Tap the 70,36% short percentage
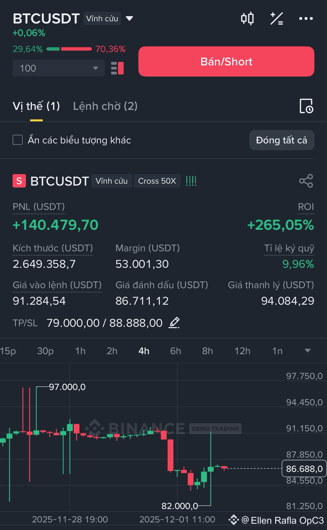327x530 pixels. point(111,49)
